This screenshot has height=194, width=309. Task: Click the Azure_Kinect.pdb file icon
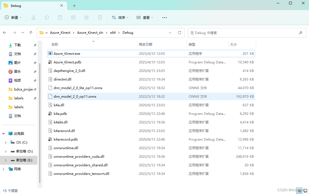click(50, 62)
